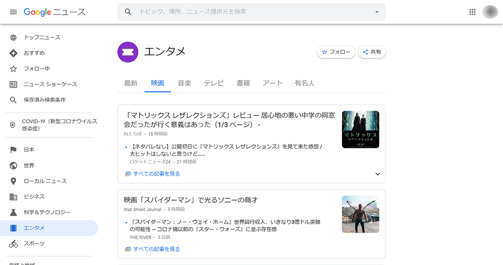Open すべての記事を見る under Spider-Man story
Image resolution: width=503 pixels, height=265 pixels.
(156, 249)
